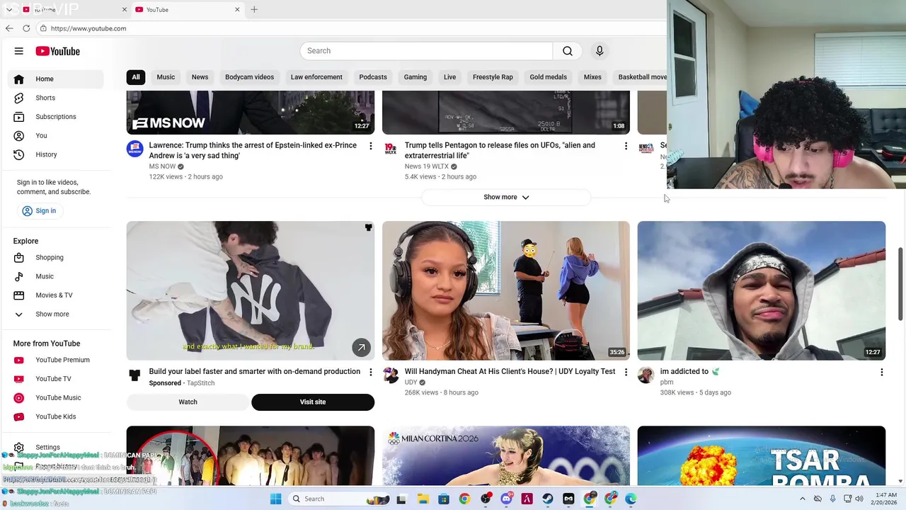The image size is (906, 510).
Task: Open Home in the sidebar
Action: click(57, 79)
